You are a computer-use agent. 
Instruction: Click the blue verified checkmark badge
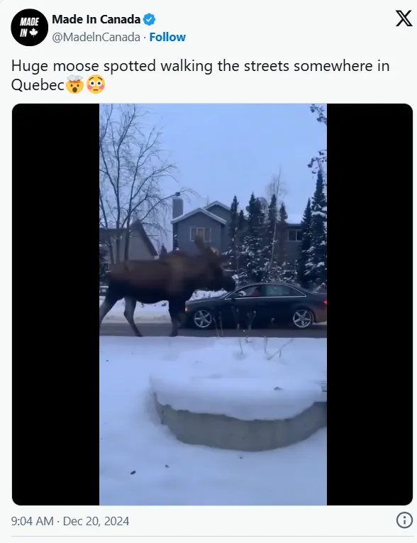click(x=149, y=19)
